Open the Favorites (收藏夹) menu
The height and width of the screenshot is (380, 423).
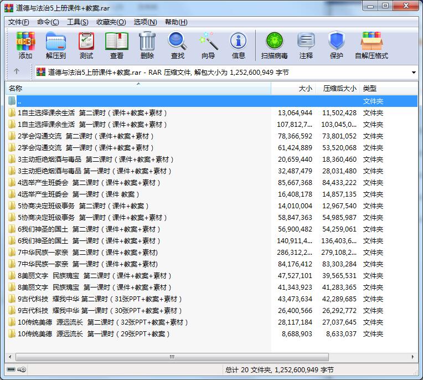[x=111, y=22]
